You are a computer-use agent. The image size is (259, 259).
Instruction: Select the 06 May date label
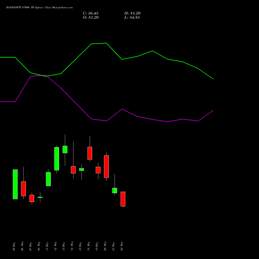22,247
